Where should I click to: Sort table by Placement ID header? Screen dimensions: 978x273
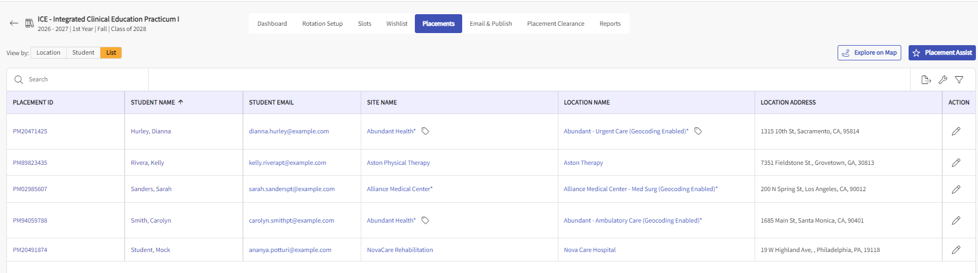[33, 102]
